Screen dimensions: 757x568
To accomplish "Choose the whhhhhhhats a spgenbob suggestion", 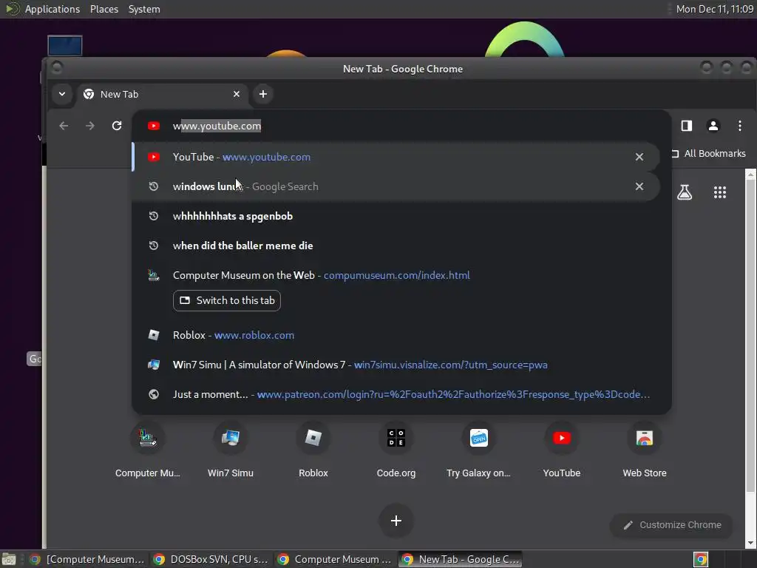I will 396,216.
